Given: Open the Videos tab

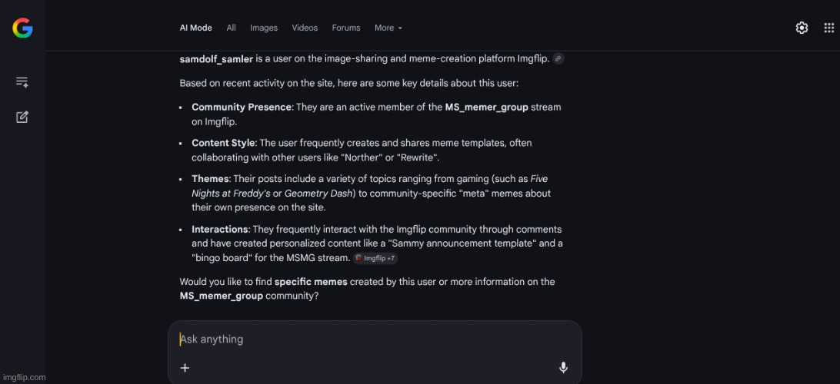Looking at the screenshot, I should [305, 28].
